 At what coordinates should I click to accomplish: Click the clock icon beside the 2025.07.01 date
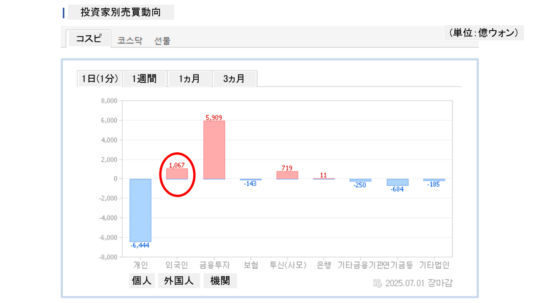pos(378,283)
